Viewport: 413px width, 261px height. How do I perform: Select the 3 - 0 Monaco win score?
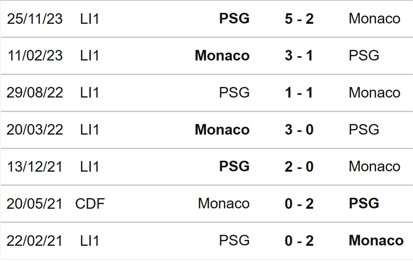click(299, 130)
